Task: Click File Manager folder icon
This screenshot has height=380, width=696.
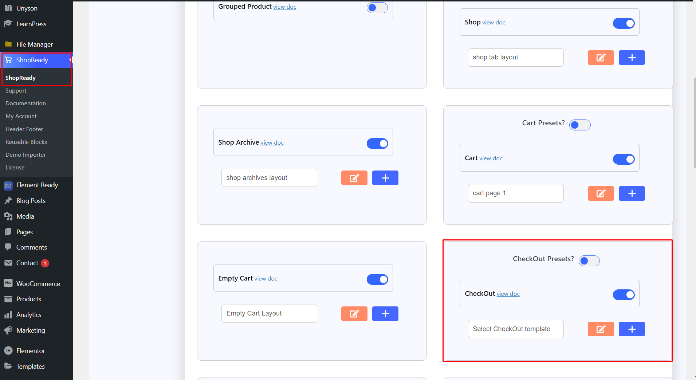Action: (x=8, y=44)
